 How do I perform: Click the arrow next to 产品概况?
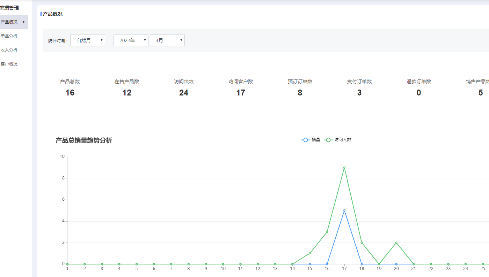click(x=24, y=22)
